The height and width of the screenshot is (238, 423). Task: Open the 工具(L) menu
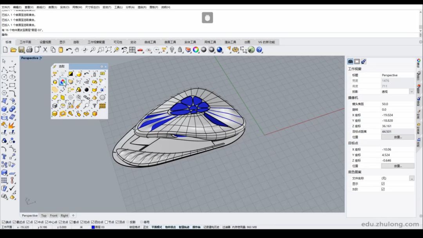(118, 7)
